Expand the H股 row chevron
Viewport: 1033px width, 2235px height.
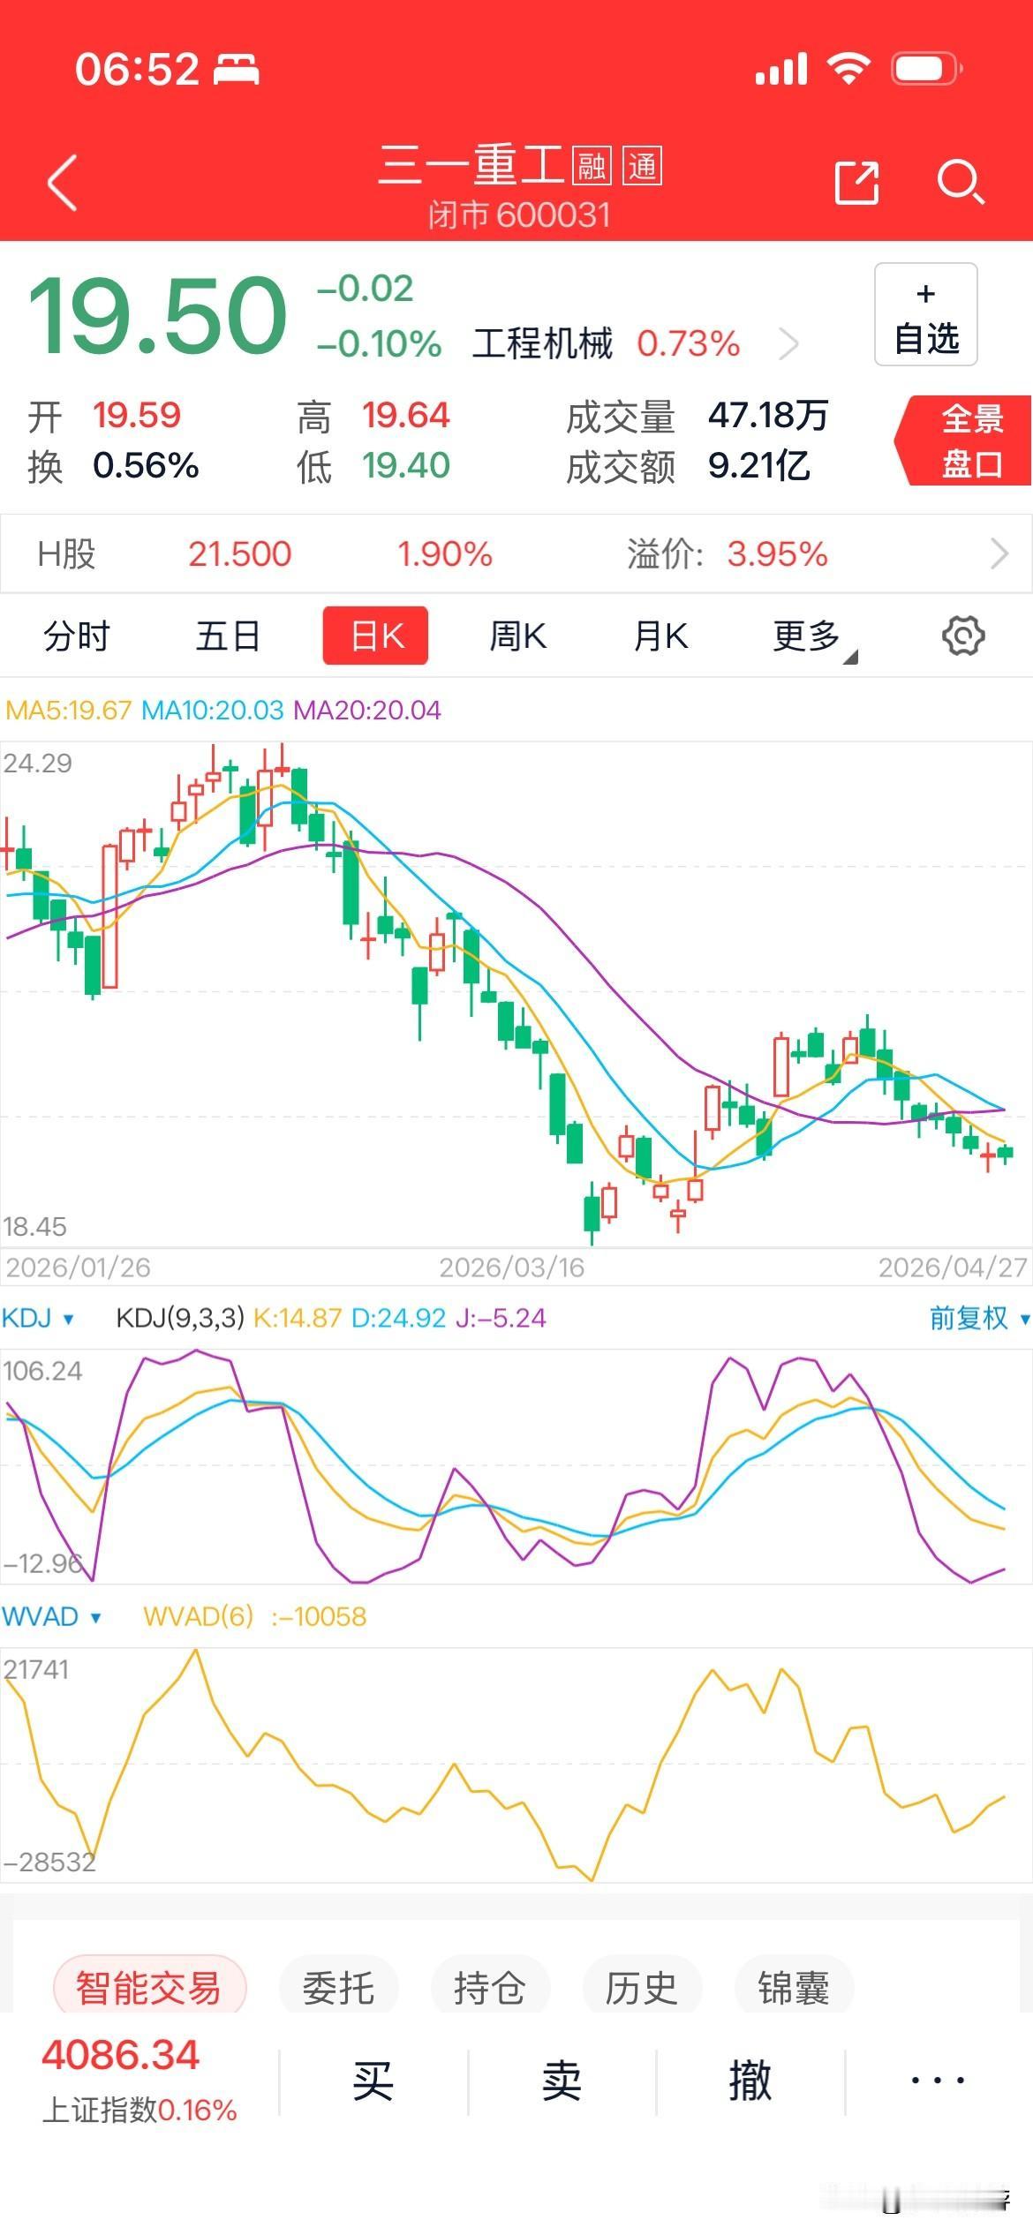(999, 554)
